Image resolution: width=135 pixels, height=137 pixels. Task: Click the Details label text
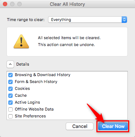point(23,64)
